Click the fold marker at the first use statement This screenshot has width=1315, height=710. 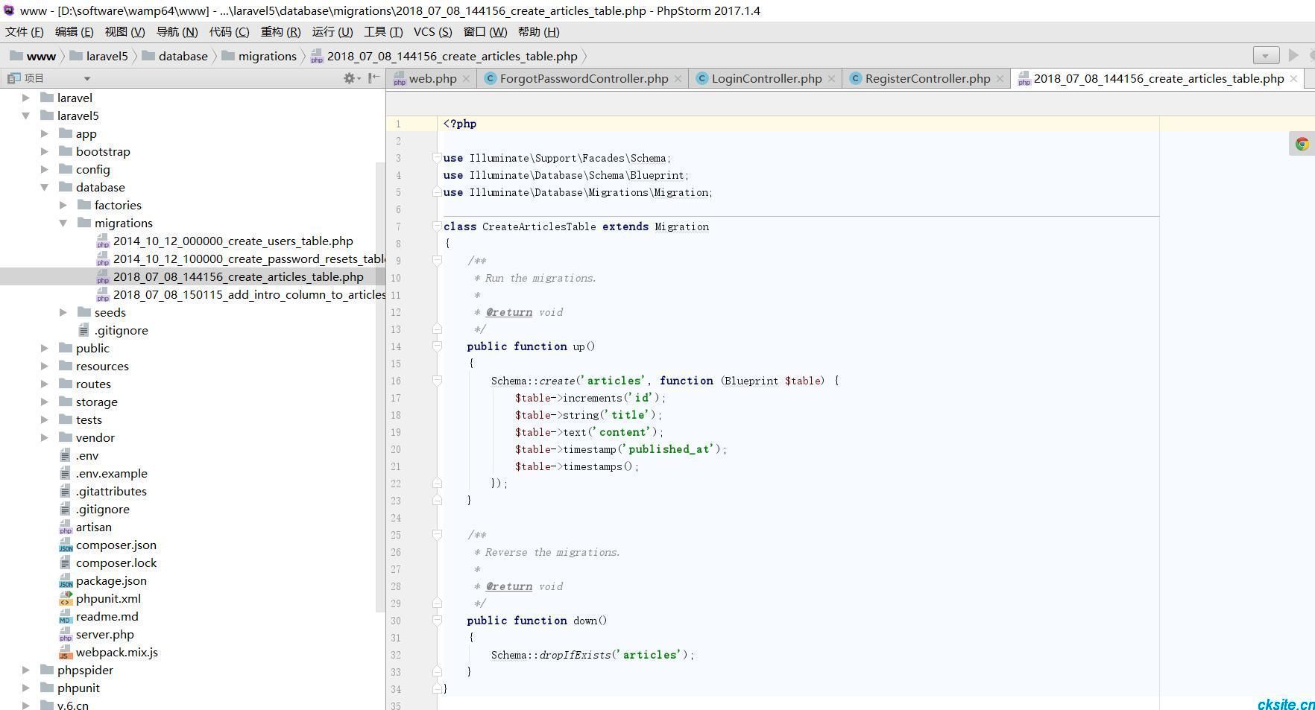[438, 158]
